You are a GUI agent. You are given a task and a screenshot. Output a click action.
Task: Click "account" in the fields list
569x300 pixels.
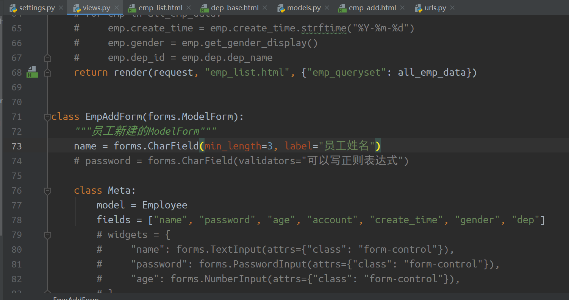coord(332,220)
